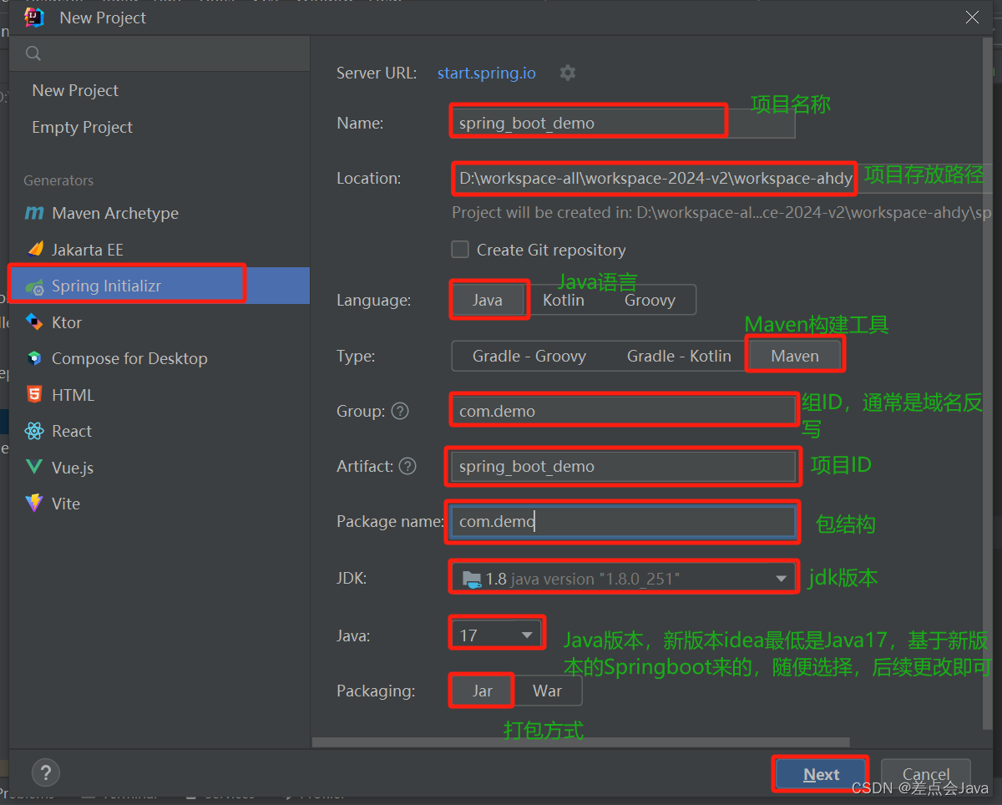
Task: Click the help icon next to Artifact
Action: [x=407, y=466]
